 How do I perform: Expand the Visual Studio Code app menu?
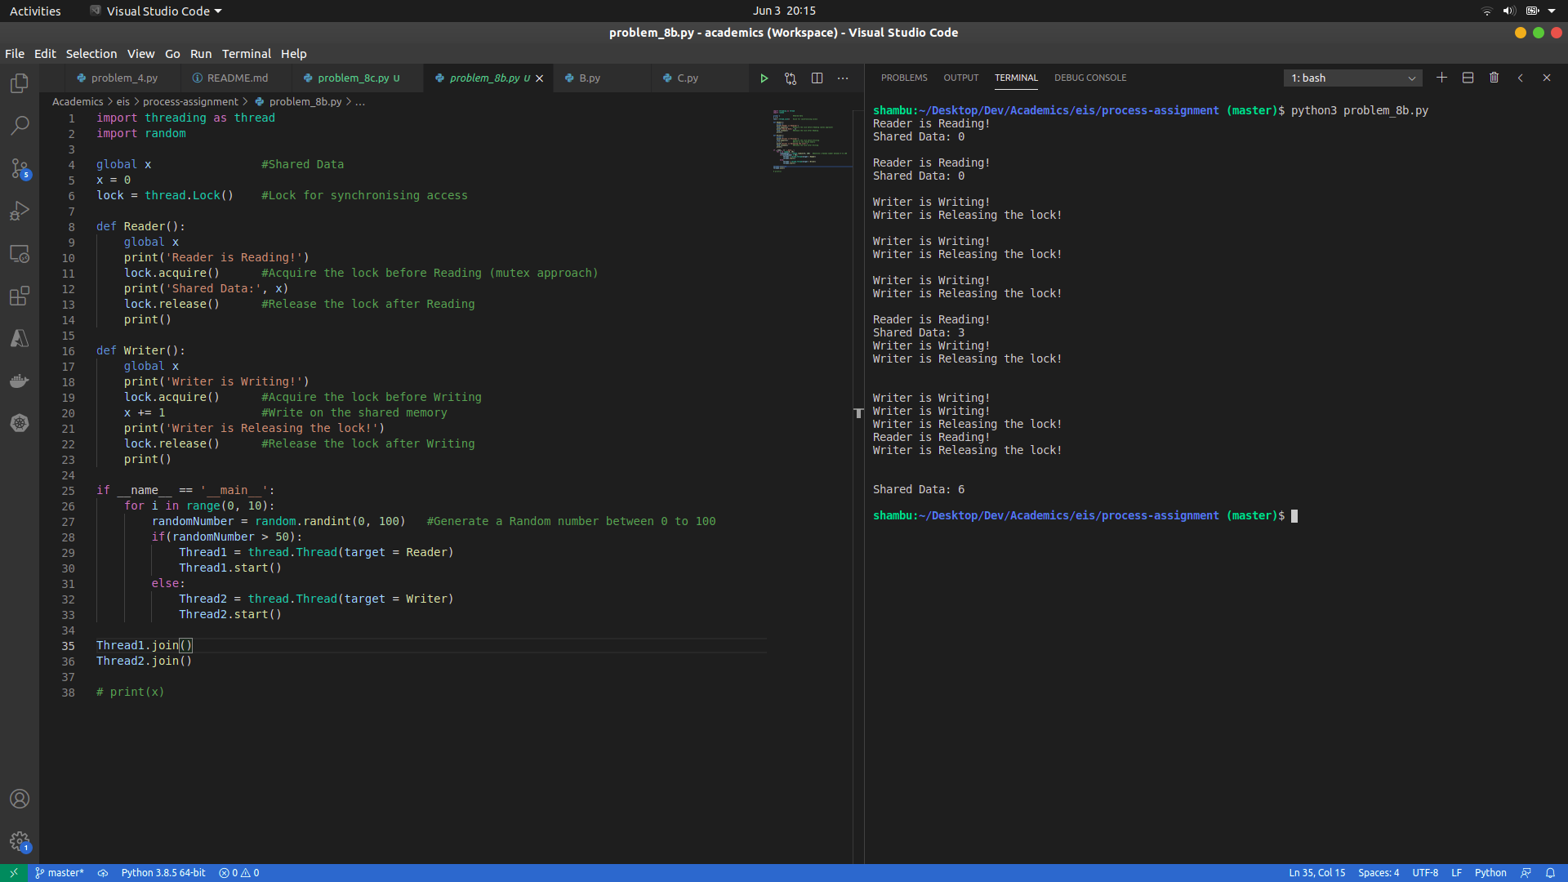point(156,11)
